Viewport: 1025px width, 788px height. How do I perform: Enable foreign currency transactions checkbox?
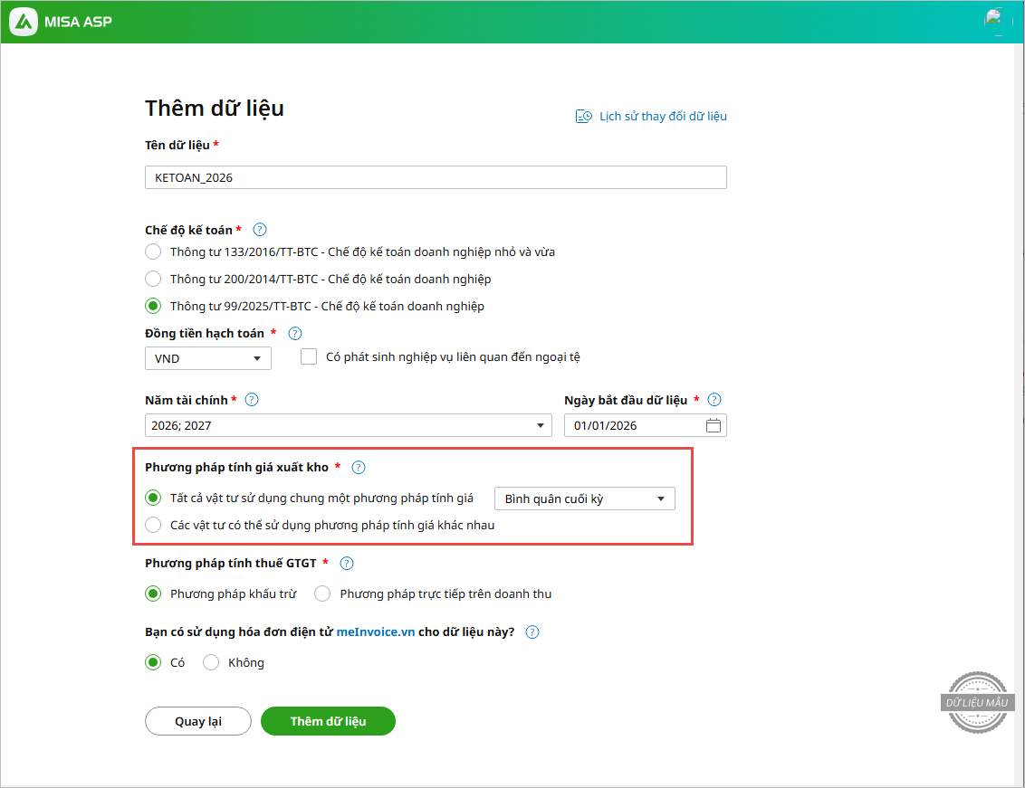tap(309, 357)
